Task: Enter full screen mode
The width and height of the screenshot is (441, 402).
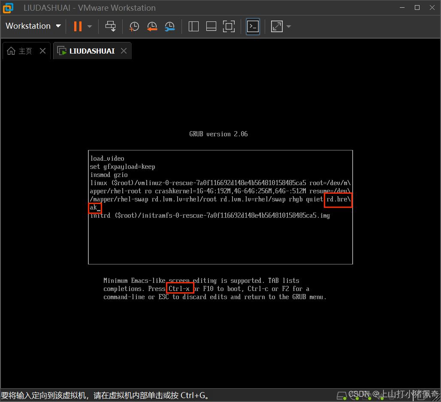Action: (x=229, y=27)
